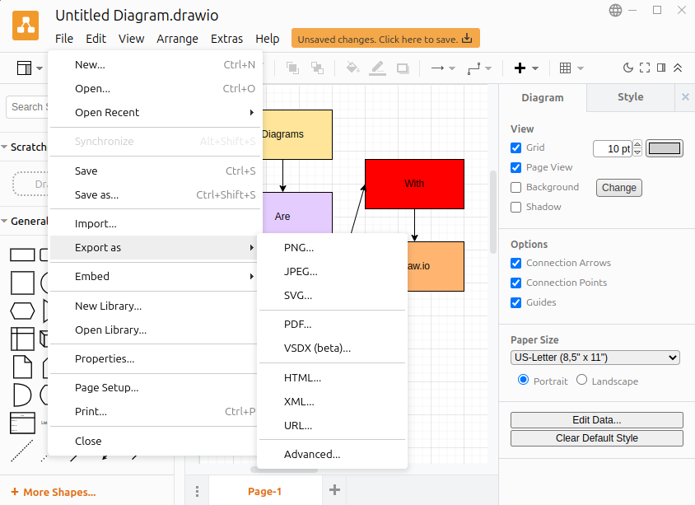
Task: Open the Edit menu
Action: click(x=96, y=39)
